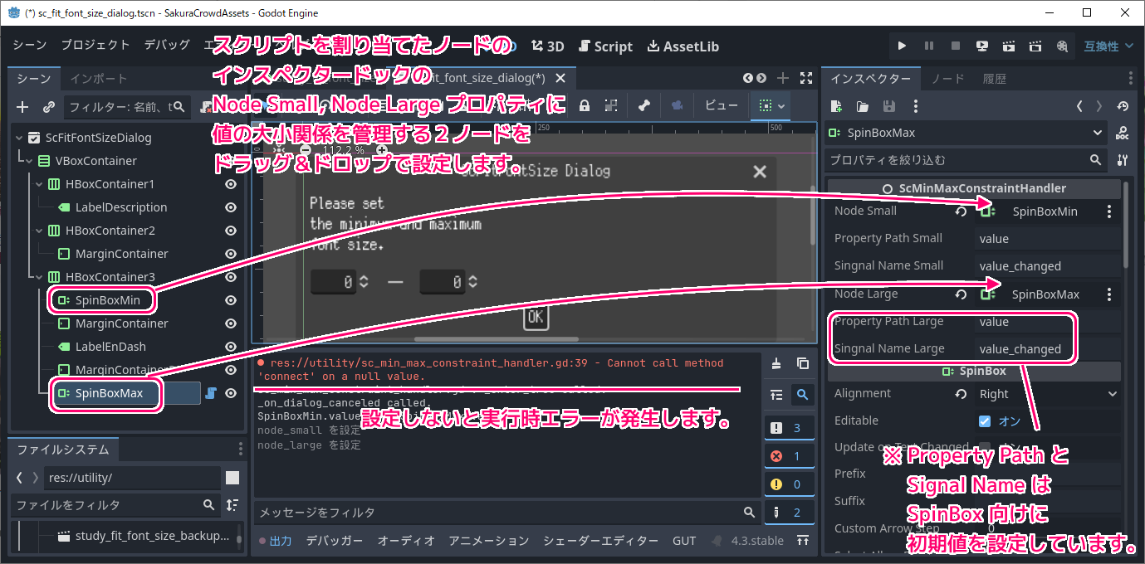The height and width of the screenshot is (564, 1145).
Task: Open inspector object history icon
Action: click(x=1123, y=106)
